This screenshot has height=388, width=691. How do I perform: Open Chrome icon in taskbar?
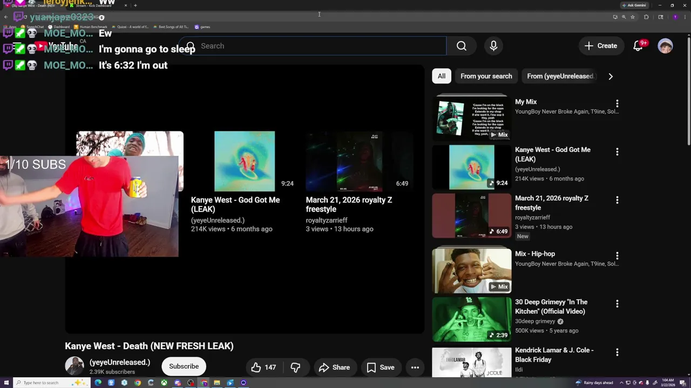tap(138, 383)
